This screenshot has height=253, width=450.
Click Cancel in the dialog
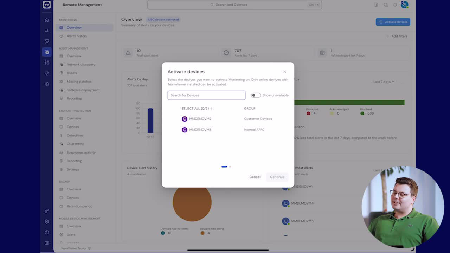pyautogui.click(x=255, y=177)
